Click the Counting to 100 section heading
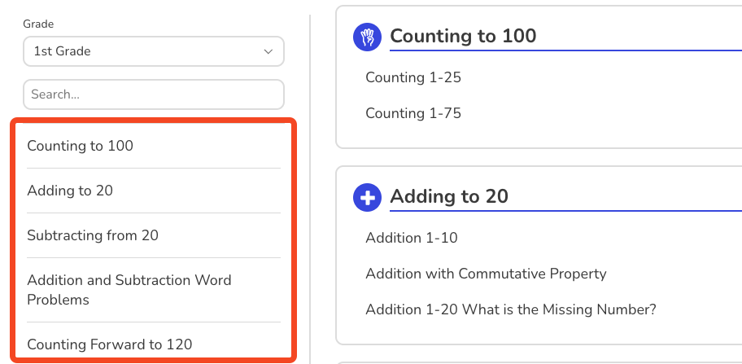This screenshot has height=364, width=742. click(463, 36)
